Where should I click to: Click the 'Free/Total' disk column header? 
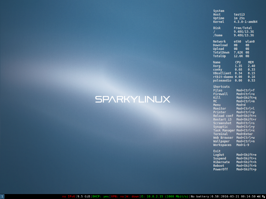point(243,28)
